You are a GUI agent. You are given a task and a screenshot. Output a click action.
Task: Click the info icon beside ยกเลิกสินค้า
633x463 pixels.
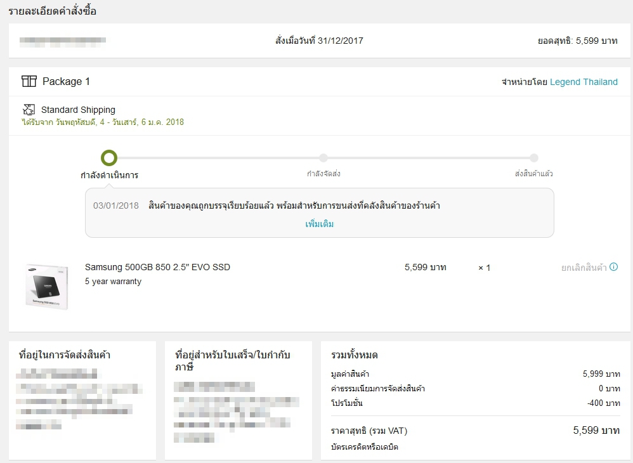[x=613, y=267]
